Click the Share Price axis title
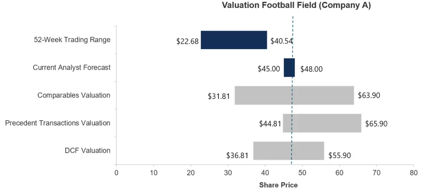This screenshot has width=423, height=192. click(278, 185)
